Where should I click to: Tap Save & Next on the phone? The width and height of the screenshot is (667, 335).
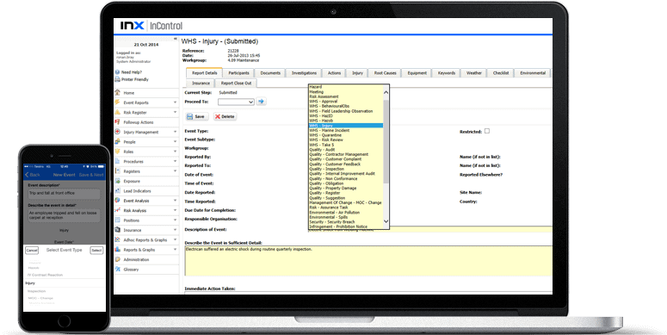91,175
